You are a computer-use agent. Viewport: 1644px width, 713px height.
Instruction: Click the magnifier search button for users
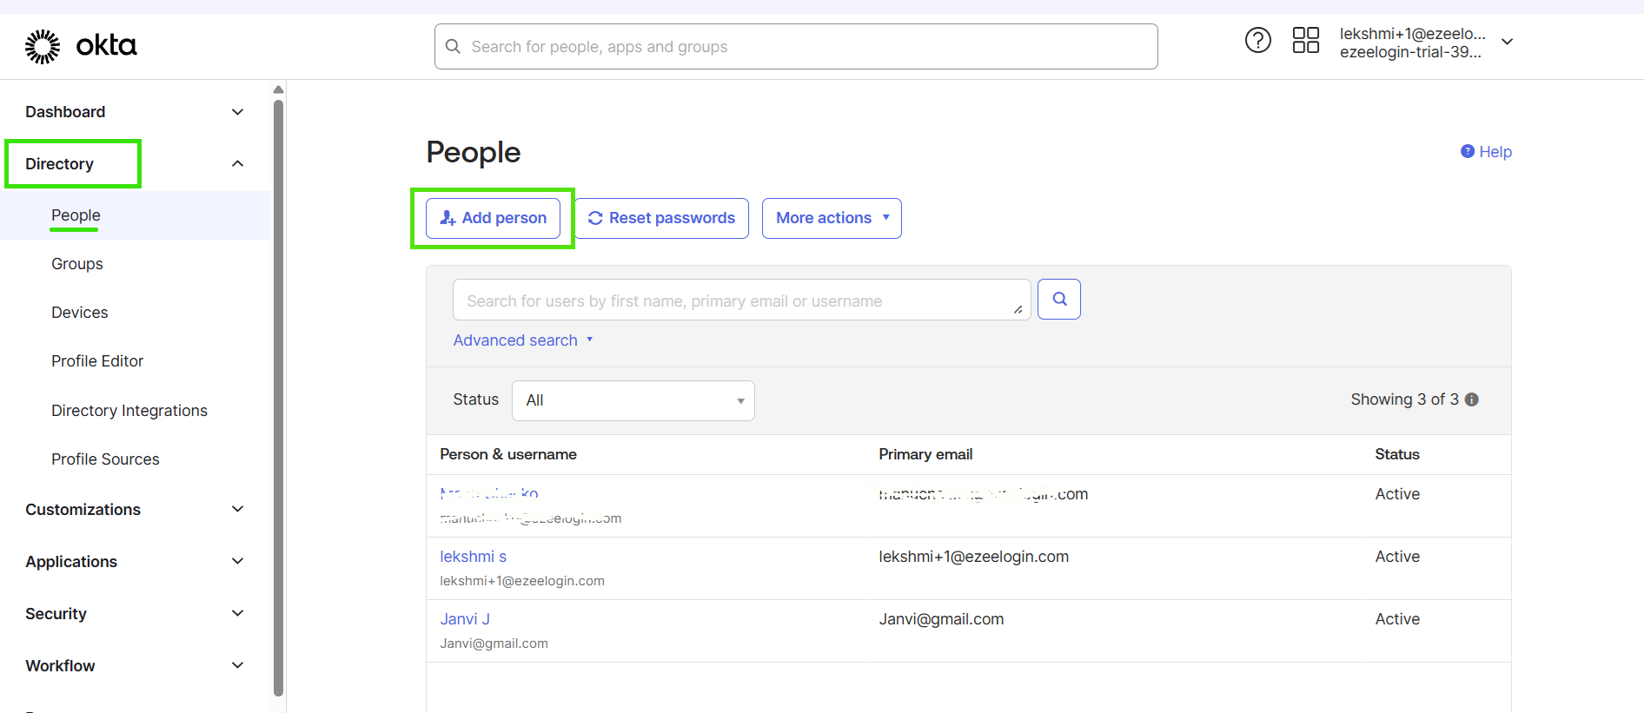click(1058, 299)
